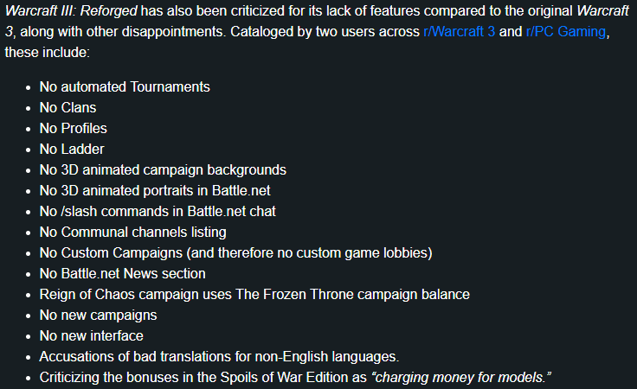Click the 'No Ladder' list item
637x389 pixels.
click(72, 149)
